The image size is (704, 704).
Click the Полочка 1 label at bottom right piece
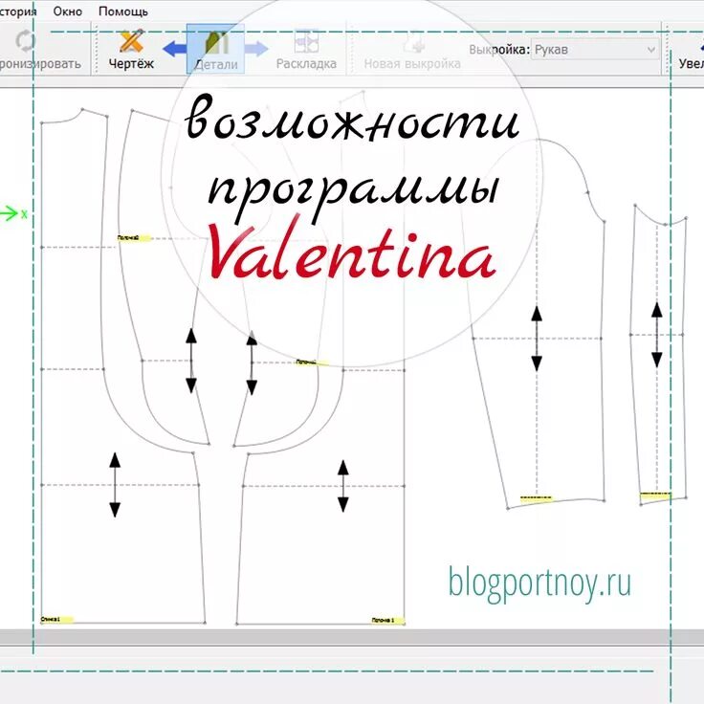[x=388, y=621]
